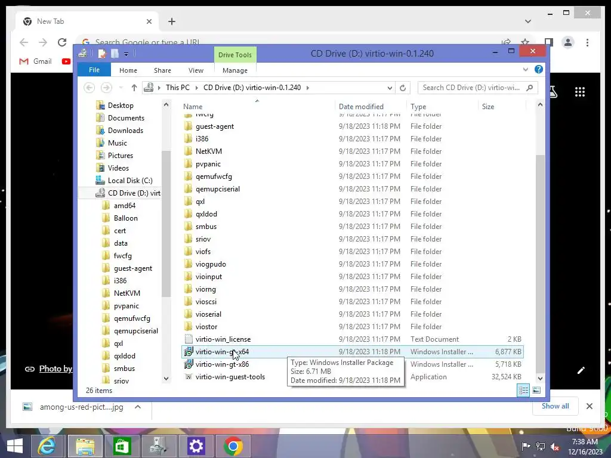The image size is (611, 458).
Task: Click the Windows Start button
Action: tap(14, 446)
